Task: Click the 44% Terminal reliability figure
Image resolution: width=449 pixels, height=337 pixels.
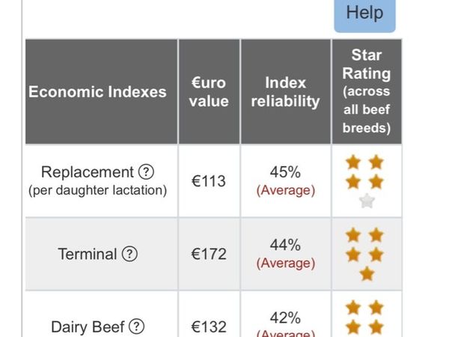Action: click(x=285, y=245)
